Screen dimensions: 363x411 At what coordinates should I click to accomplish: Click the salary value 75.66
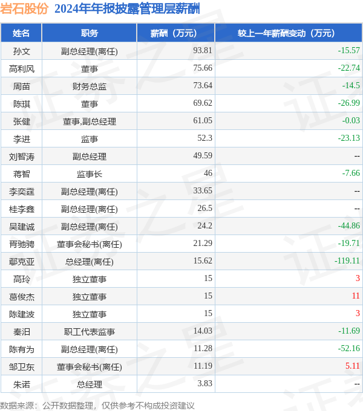point(203,68)
